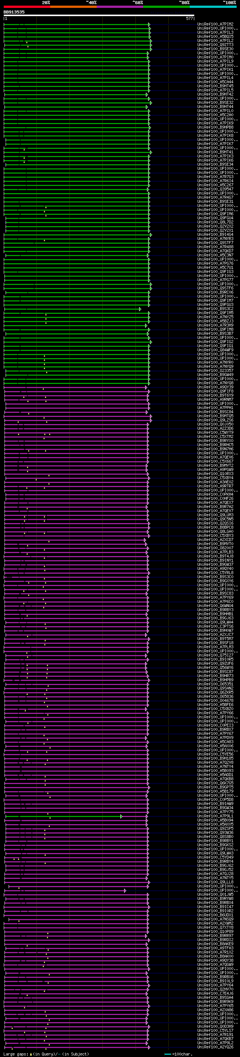Select hit UniRef100_Q9ZTT3

215,45
